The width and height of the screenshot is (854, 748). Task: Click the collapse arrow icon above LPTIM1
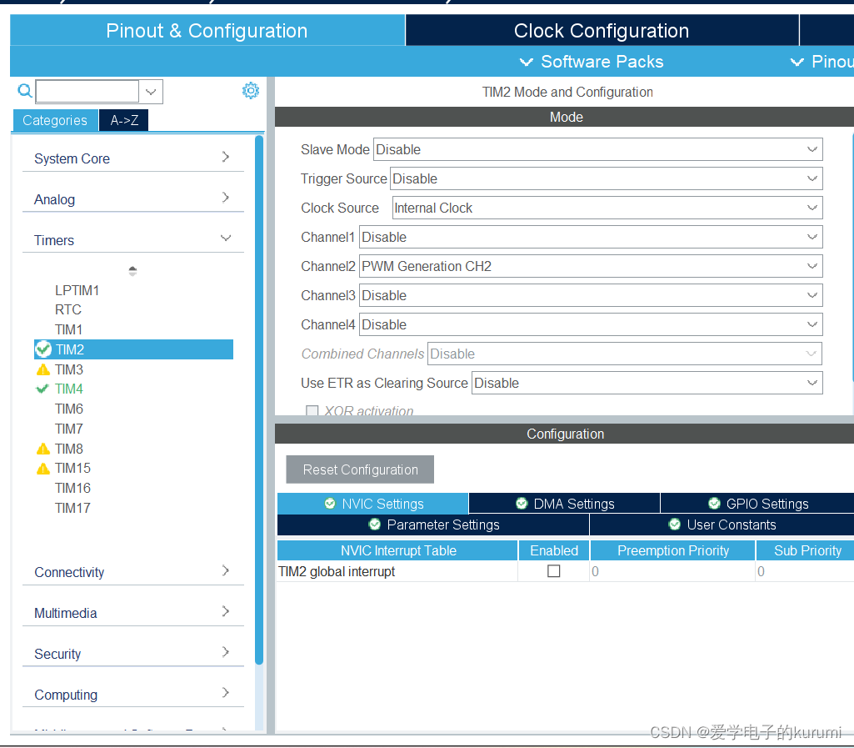[x=132, y=271]
